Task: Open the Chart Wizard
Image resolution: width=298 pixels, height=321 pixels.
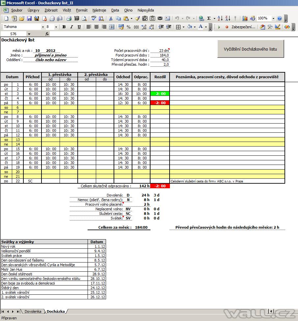Action: pos(245,18)
